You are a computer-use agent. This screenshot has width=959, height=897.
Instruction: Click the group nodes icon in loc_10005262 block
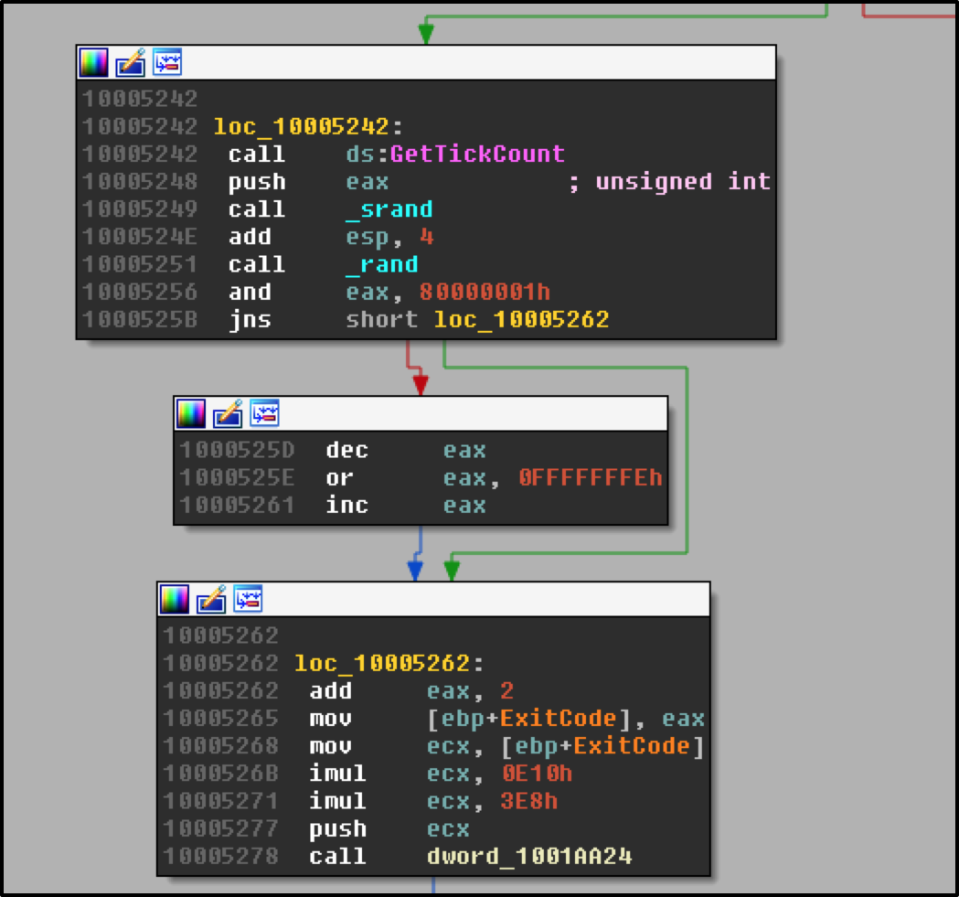(x=248, y=600)
